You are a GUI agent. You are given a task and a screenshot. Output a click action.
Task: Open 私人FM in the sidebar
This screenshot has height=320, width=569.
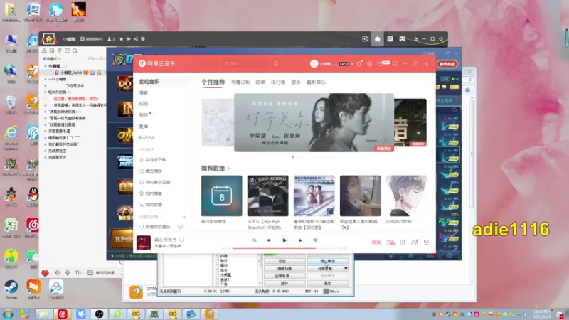147,137
